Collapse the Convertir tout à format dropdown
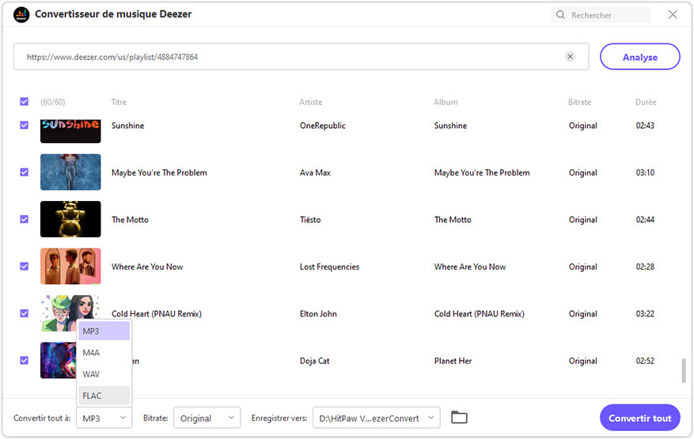Image resolution: width=694 pixels, height=439 pixels. tap(104, 418)
